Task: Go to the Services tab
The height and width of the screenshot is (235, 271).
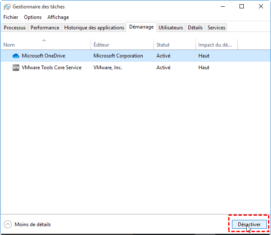Action: 216,28
